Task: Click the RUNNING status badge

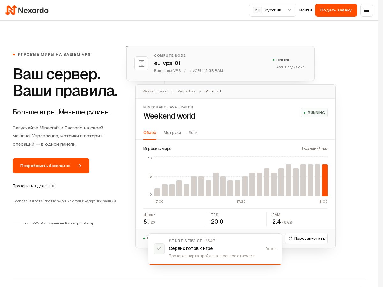Action: pos(314,113)
